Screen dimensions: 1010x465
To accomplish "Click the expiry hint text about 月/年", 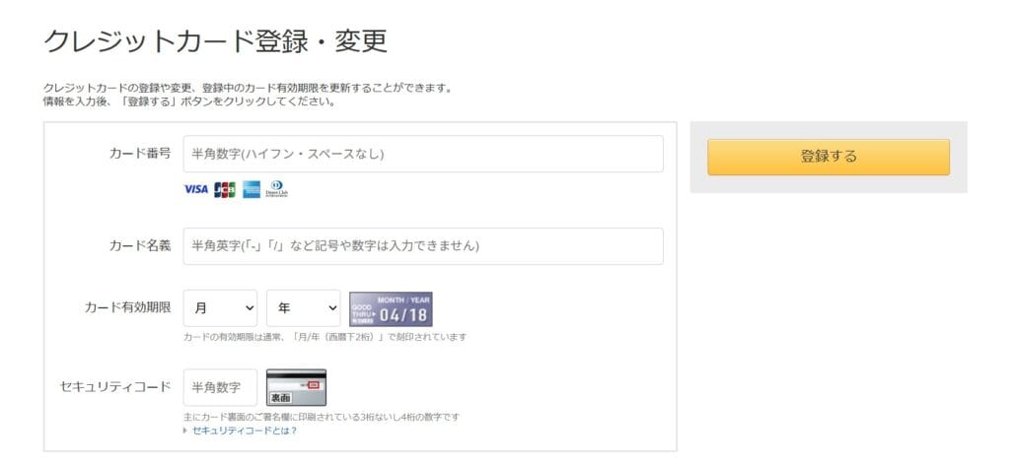I will 325,337.
